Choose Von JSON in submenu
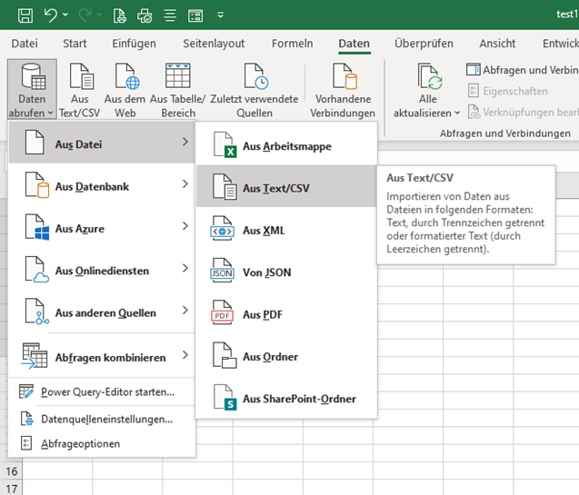579x495 pixels. (x=286, y=271)
